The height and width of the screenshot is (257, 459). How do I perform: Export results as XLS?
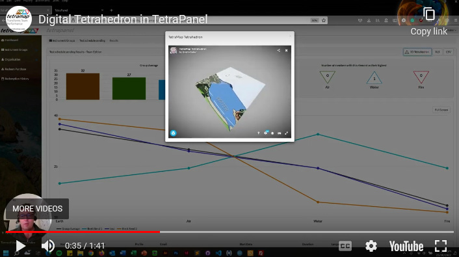[x=437, y=52]
